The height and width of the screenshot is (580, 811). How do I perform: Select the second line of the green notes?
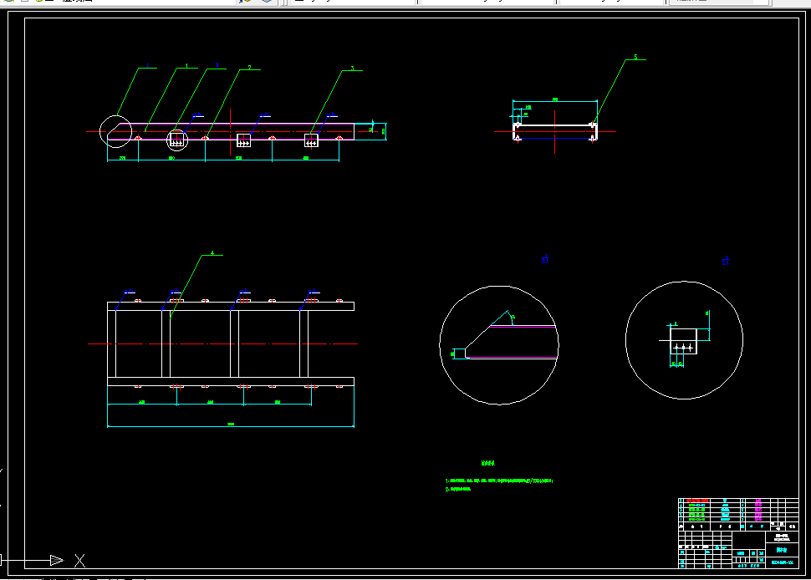pyautogui.click(x=458, y=489)
